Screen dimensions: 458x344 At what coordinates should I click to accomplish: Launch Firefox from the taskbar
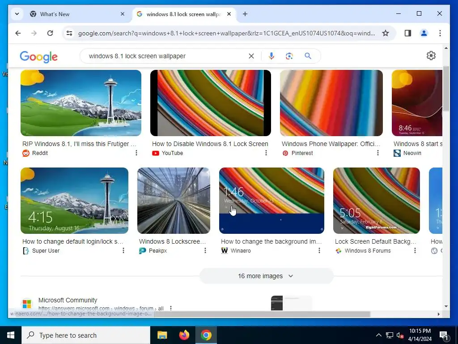(x=184, y=335)
